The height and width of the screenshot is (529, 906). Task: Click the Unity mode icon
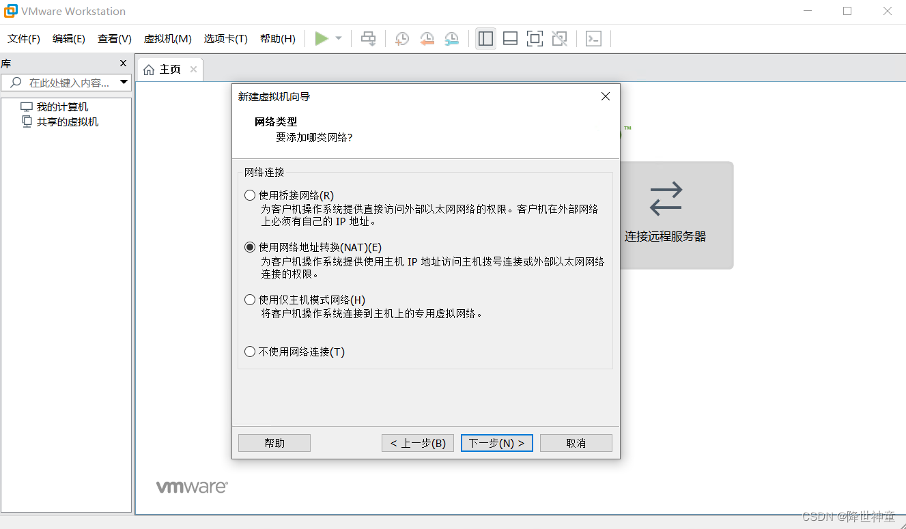[x=559, y=39]
